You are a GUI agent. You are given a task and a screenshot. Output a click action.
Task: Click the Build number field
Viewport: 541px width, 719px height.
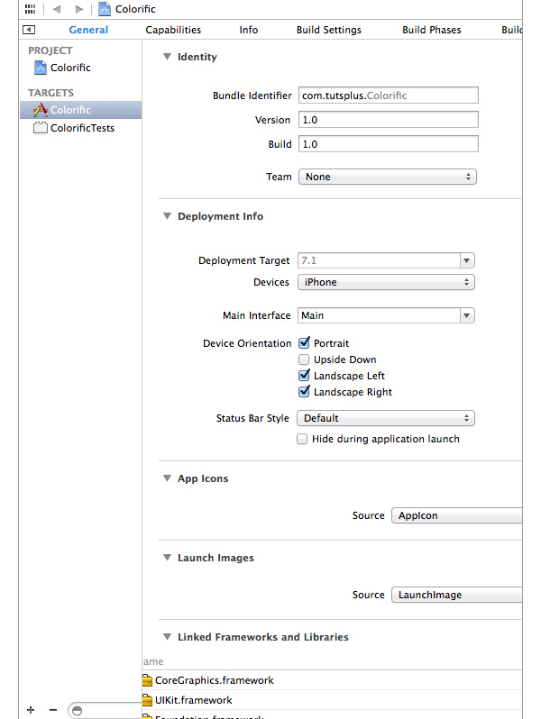coord(389,144)
